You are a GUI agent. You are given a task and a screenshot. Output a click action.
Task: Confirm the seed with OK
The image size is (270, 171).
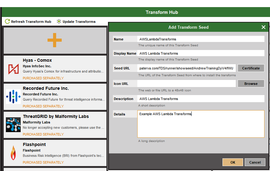(x=233, y=162)
